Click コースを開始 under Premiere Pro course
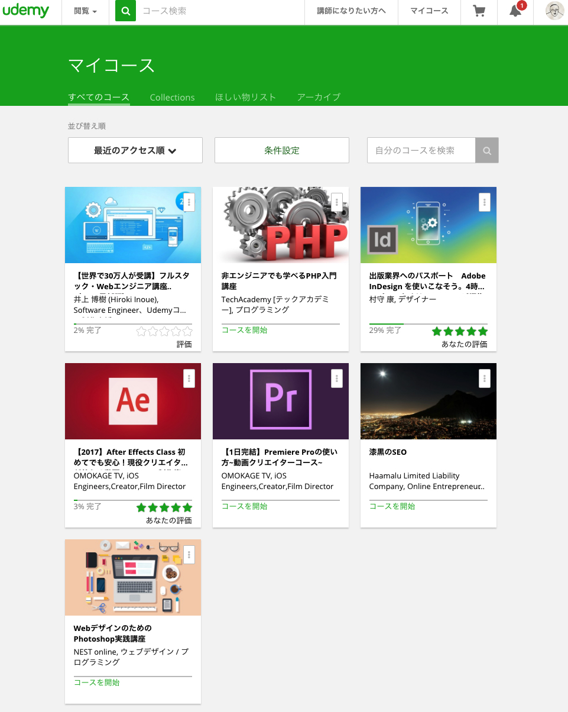The image size is (568, 712). coord(245,506)
